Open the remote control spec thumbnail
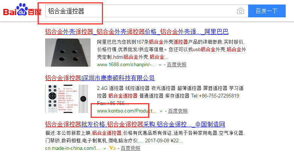294x157 pixels. pos(67,99)
